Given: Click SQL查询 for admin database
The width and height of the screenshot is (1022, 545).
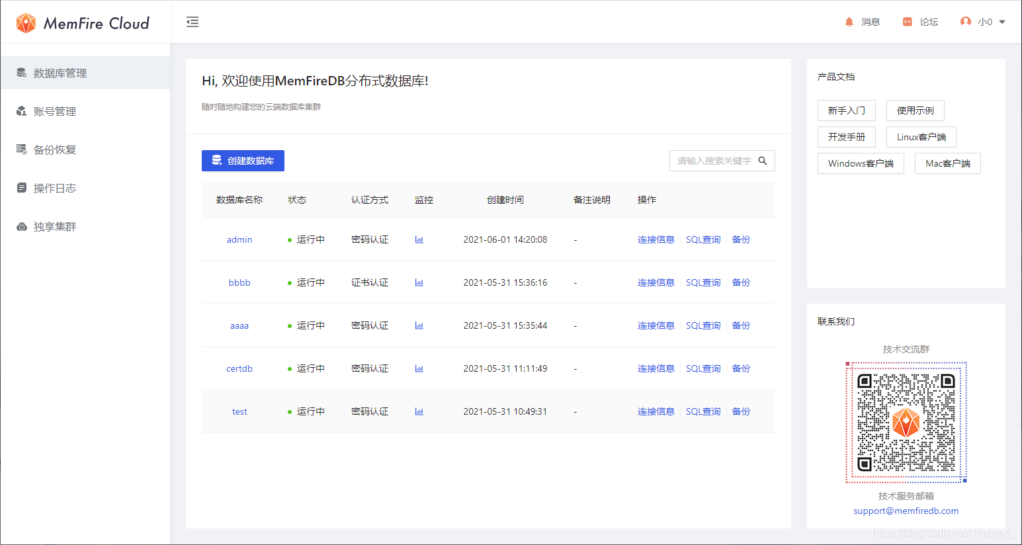Looking at the screenshot, I should [x=703, y=239].
